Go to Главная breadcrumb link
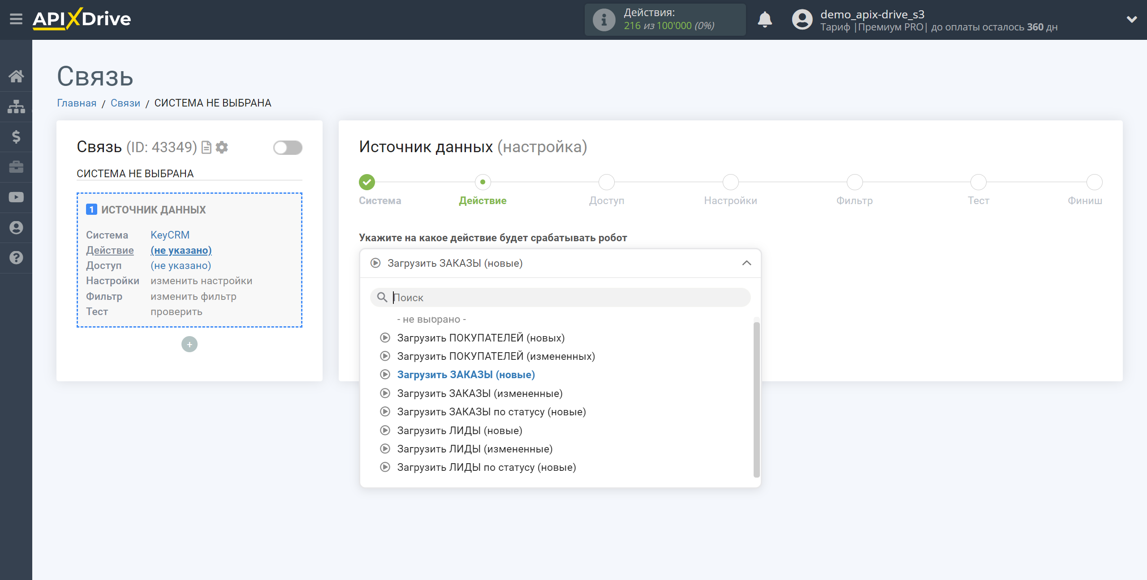This screenshot has width=1147, height=580. [77, 103]
